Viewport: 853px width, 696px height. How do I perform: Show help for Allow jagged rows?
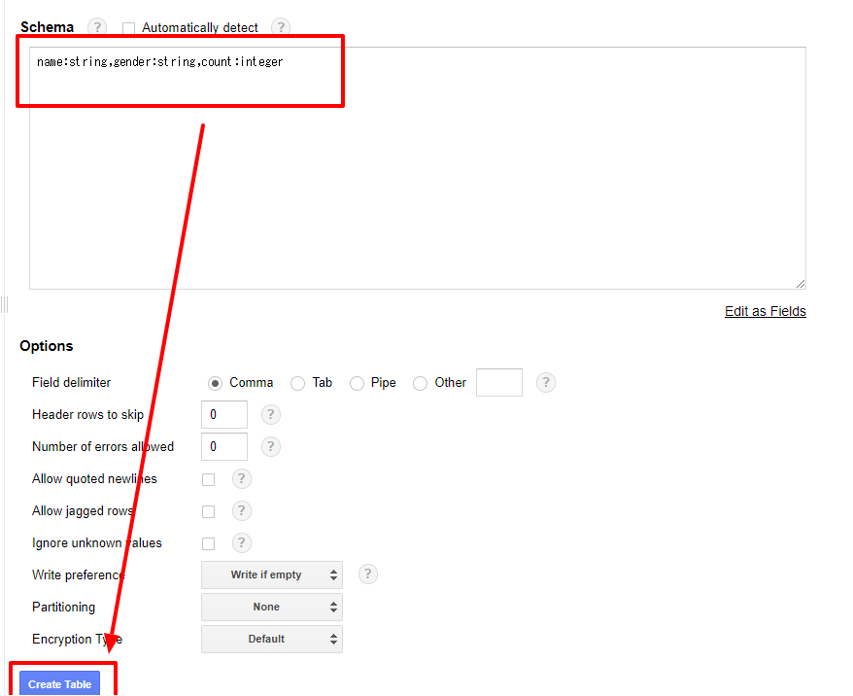click(242, 510)
